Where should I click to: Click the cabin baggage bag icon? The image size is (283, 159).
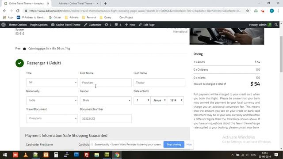(24, 49)
